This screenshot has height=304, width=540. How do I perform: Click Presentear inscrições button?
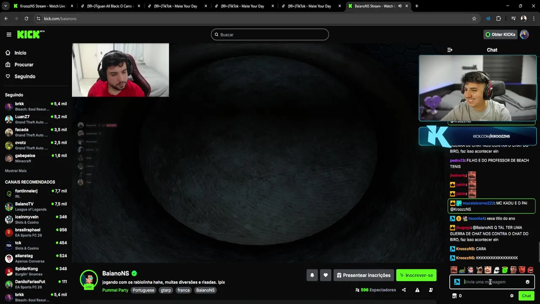pos(364,275)
